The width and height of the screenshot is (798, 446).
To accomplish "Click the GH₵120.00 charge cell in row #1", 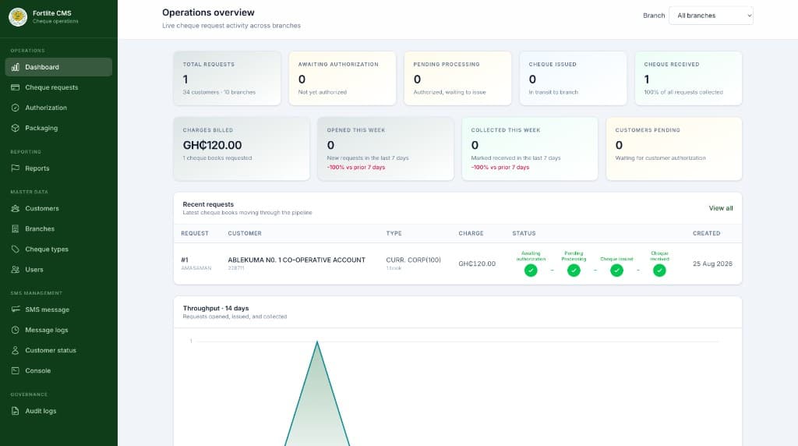I will [x=477, y=264].
